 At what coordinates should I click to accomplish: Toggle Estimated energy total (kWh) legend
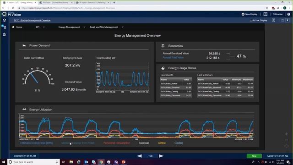click(x=37, y=143)
